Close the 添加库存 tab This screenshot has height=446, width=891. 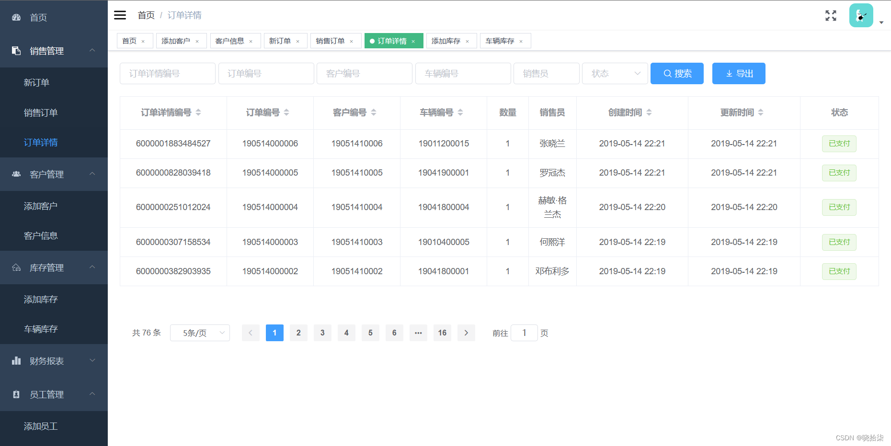tap(467, 41)
